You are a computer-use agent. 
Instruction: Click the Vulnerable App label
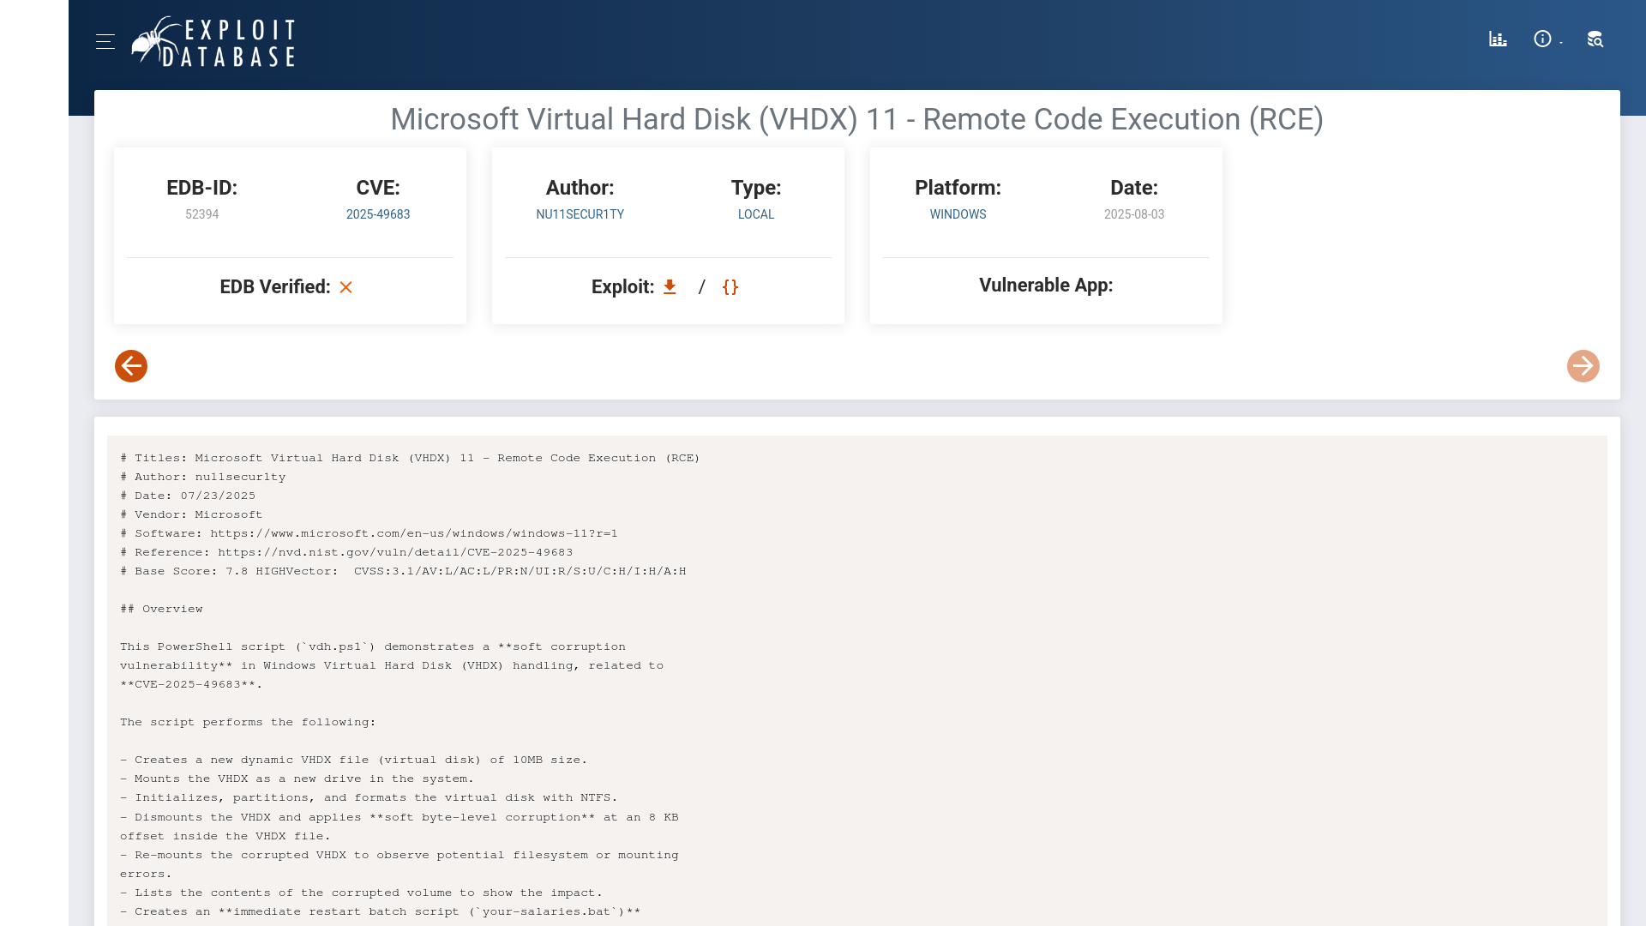[1046, 286]
